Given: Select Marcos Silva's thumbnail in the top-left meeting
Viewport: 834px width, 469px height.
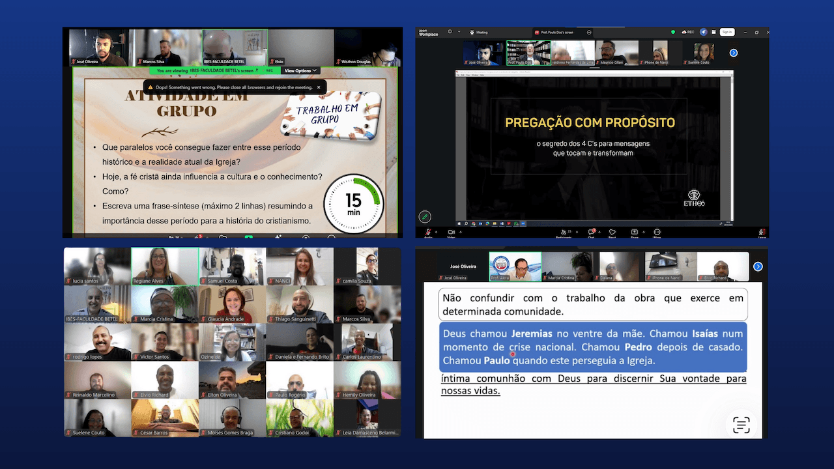Looking at the screenshot, I should (x=168, y=48).
